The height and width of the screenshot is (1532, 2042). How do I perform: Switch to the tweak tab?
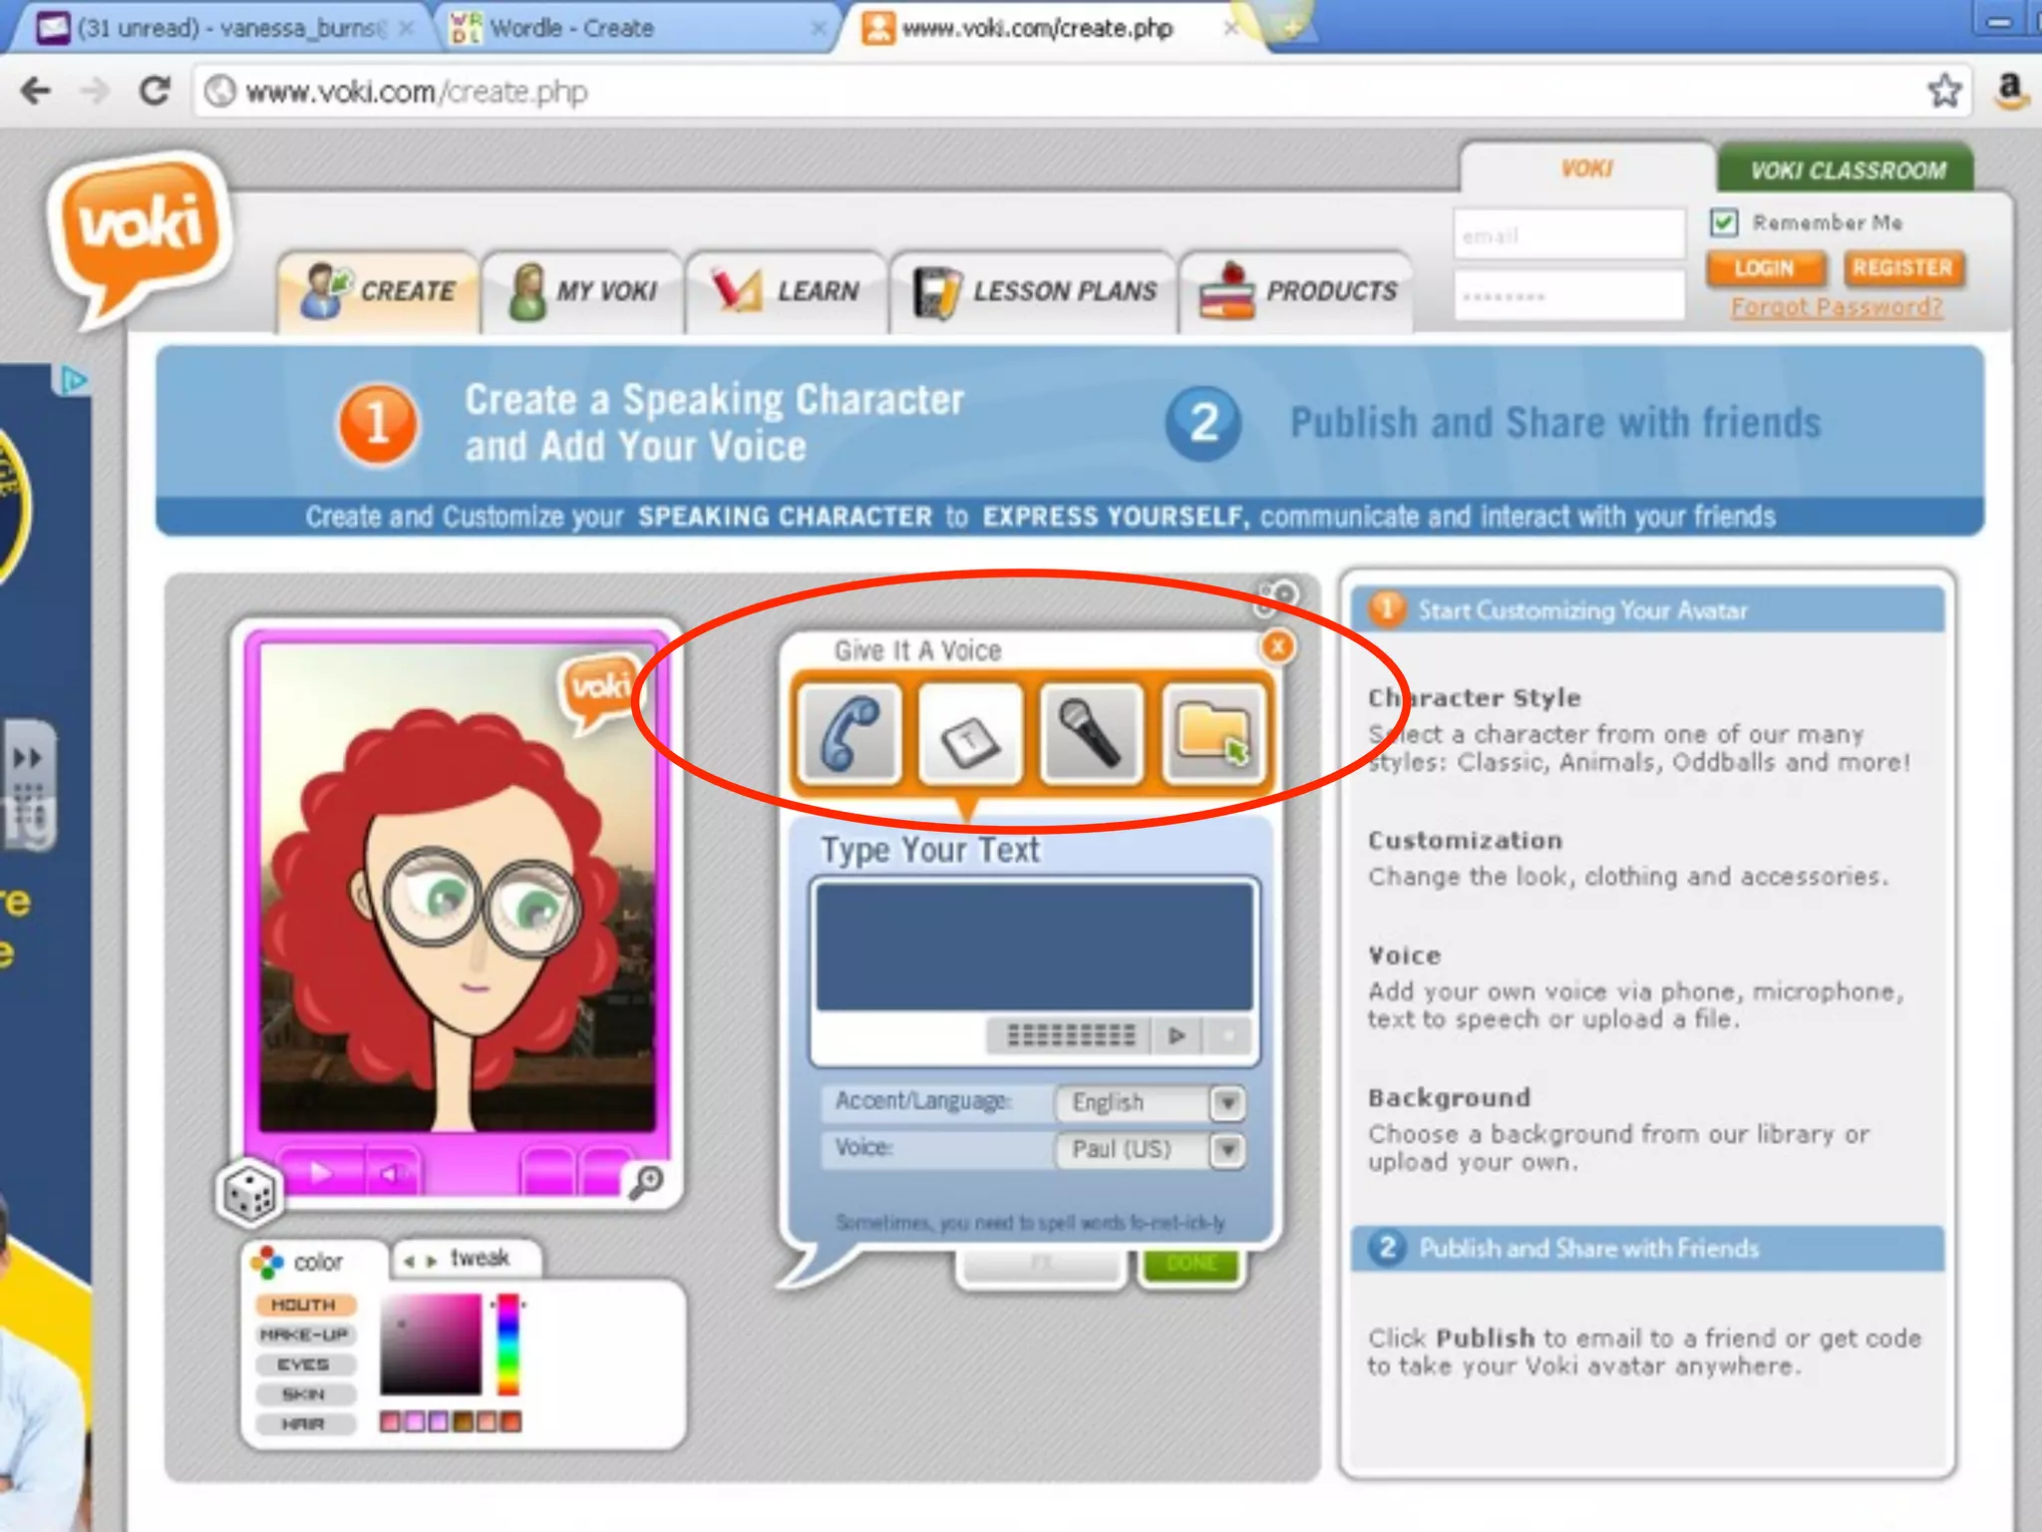pyautogui.click(x=469, y=1259)
